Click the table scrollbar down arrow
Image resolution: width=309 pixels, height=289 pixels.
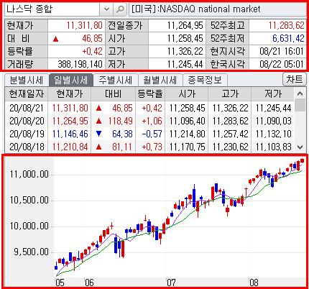tap(300, 147)
